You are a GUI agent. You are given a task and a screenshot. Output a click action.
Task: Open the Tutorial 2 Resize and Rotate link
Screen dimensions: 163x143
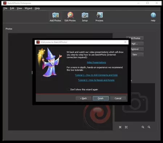click(96, 80)
